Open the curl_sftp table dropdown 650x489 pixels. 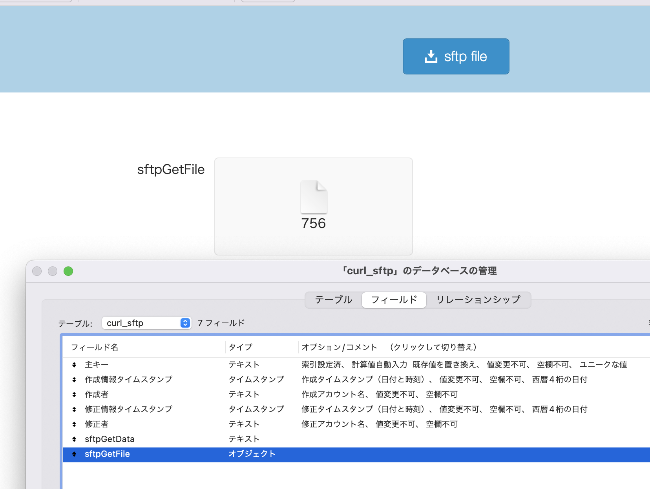[x=146, y=323]
